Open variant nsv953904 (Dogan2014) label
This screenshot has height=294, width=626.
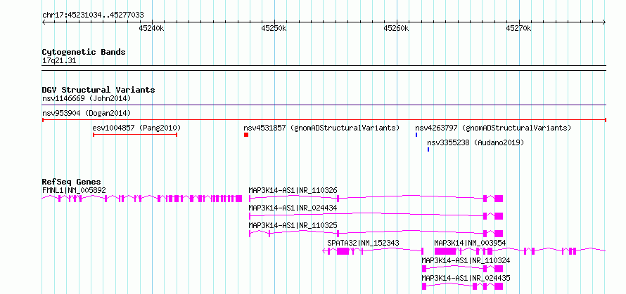[87, 113]
